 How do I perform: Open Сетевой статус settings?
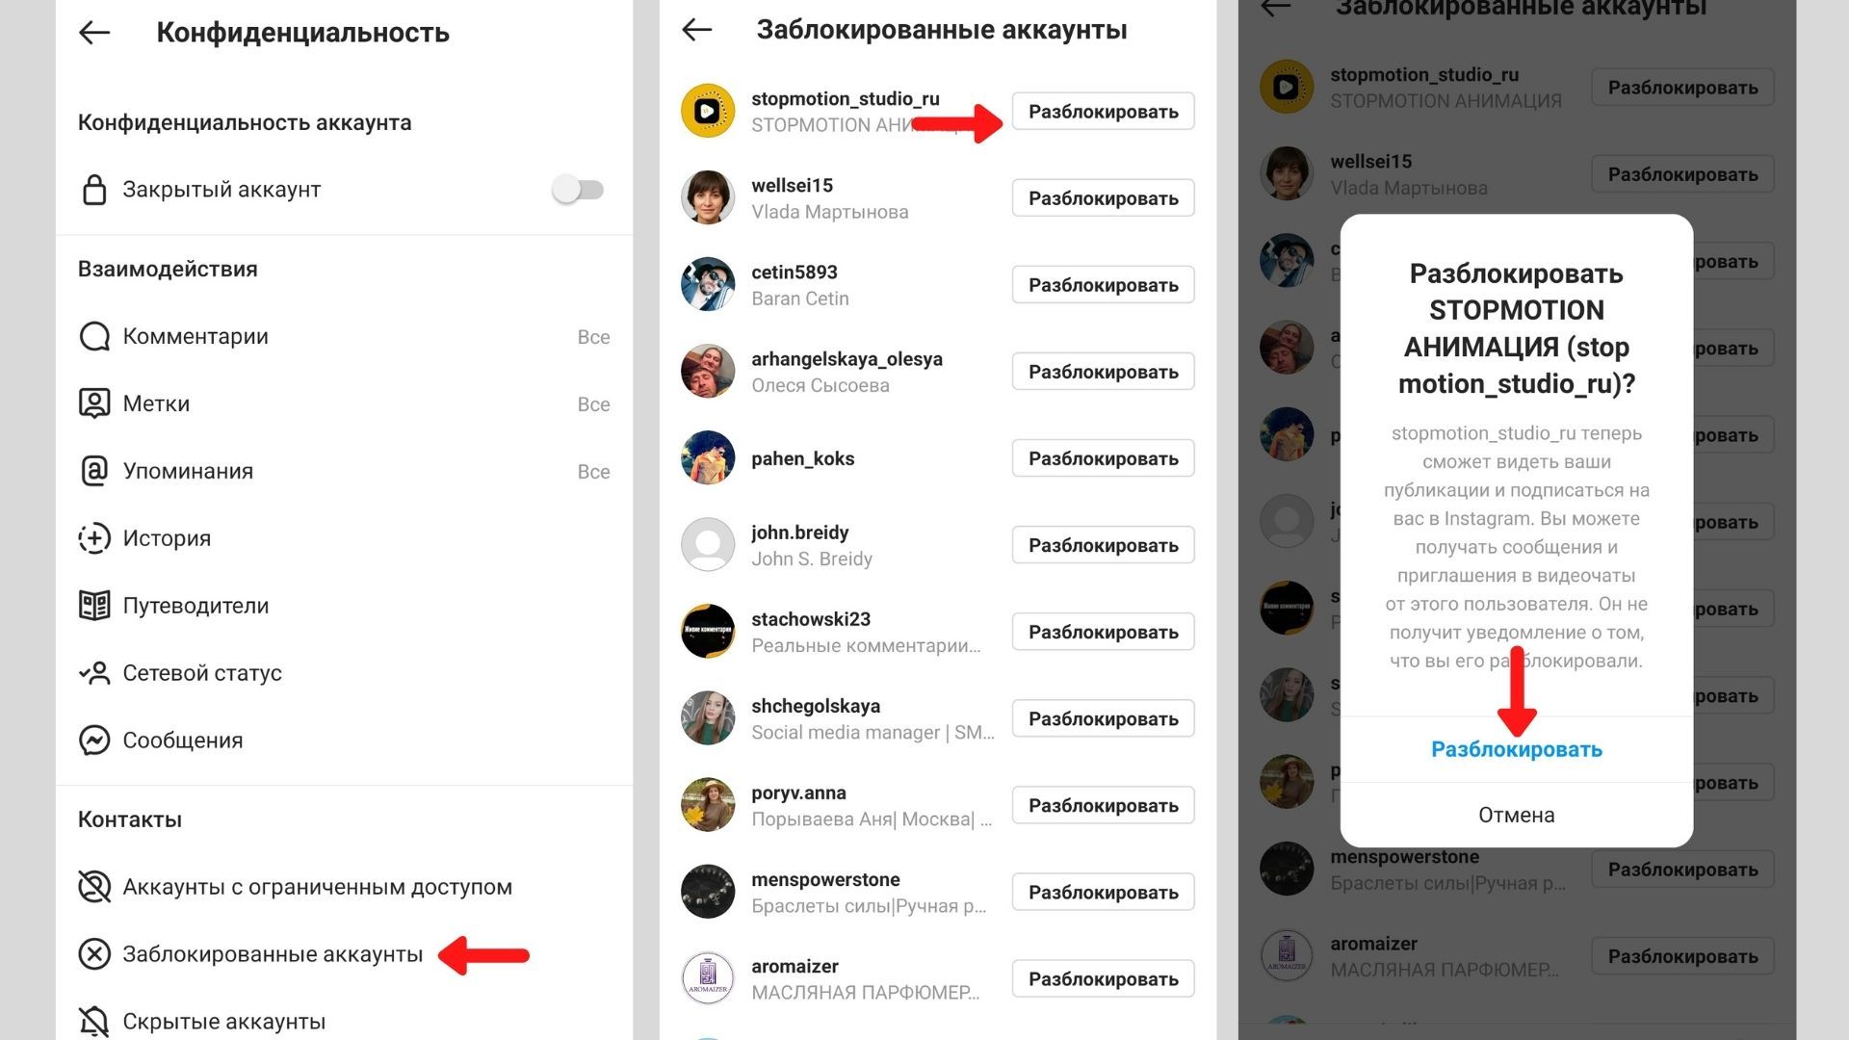[x=201, y=673]
